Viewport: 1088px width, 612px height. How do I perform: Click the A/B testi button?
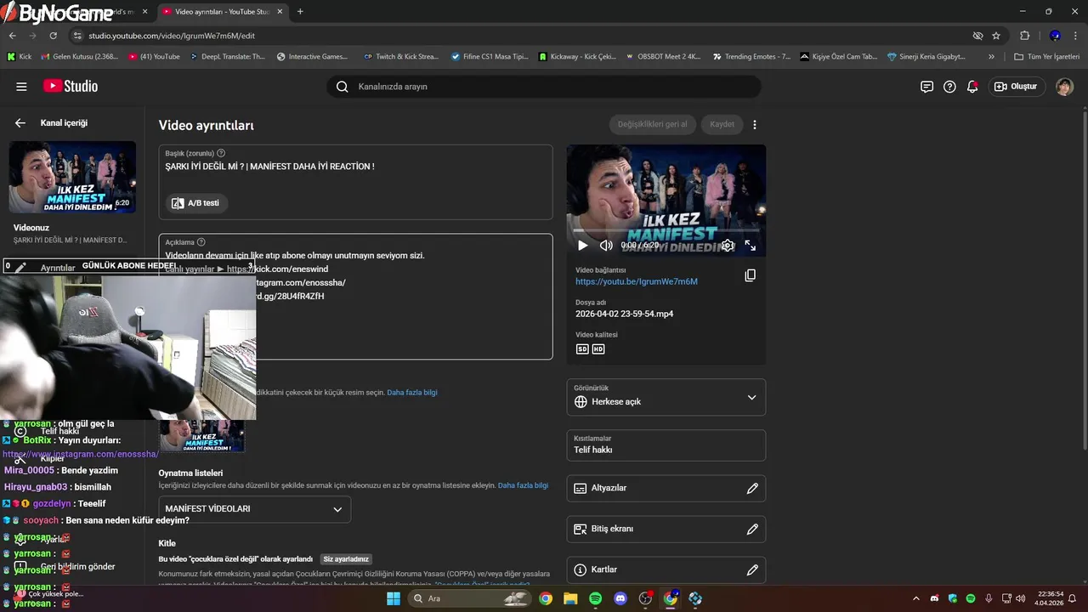[196, 203]
